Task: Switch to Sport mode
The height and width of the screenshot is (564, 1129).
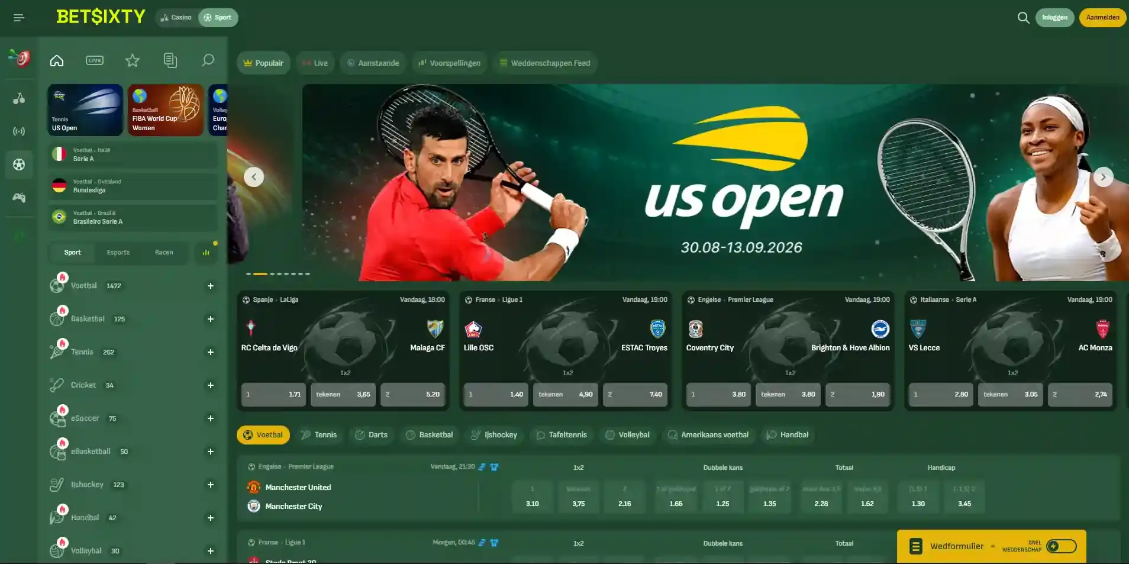Action: (218, 18)
